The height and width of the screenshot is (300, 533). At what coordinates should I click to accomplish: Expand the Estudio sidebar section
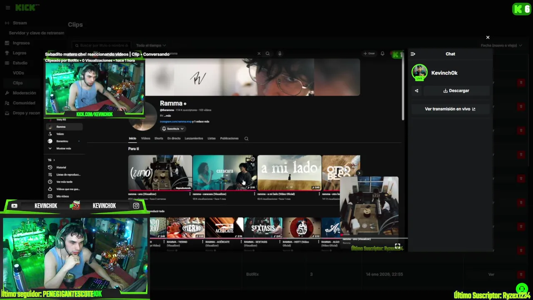pyautogui.click(x=20, y=63)
